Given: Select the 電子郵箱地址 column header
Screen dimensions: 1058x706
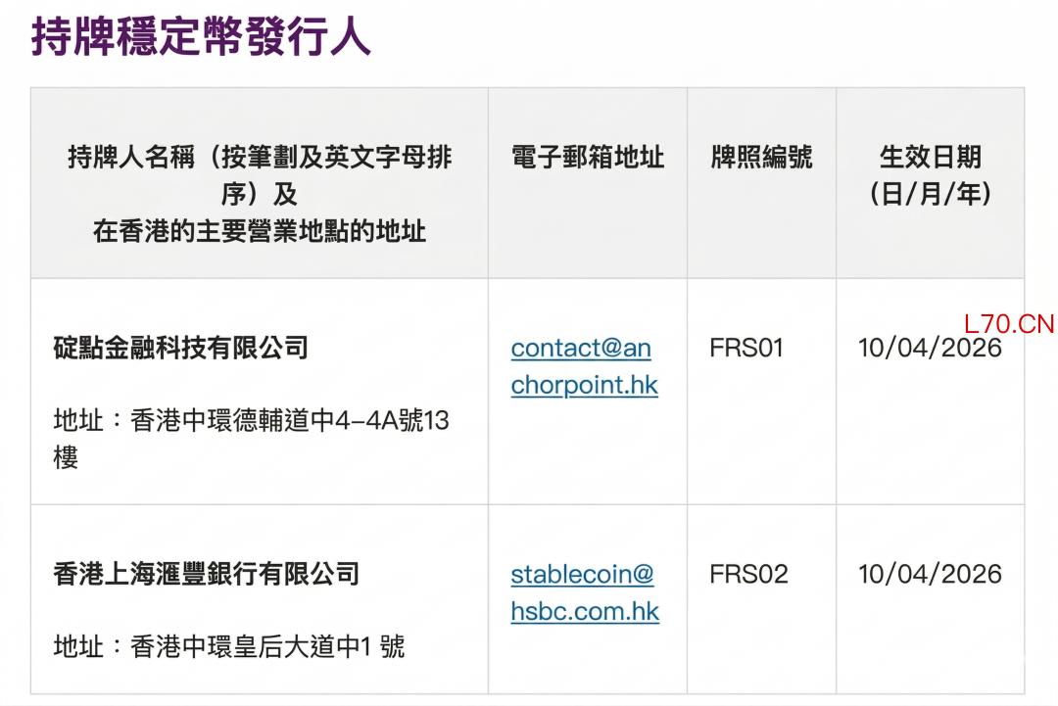Looking at the screenshot, I should click(588, 157).
